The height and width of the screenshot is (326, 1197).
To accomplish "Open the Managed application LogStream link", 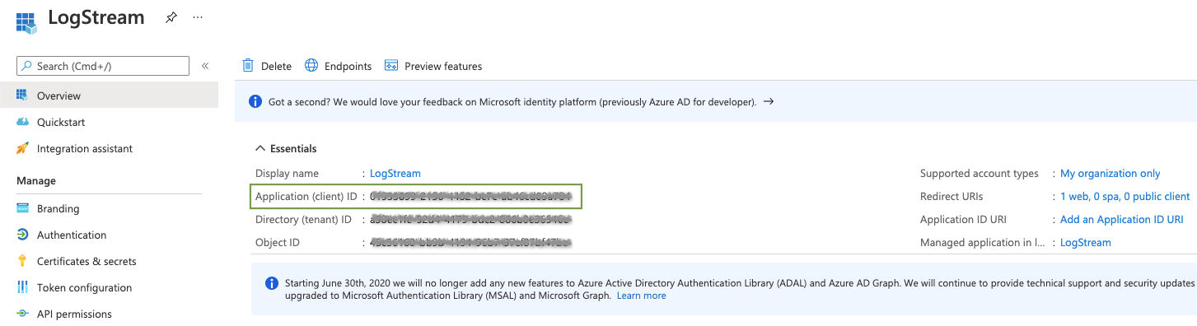I will 1085,242.
